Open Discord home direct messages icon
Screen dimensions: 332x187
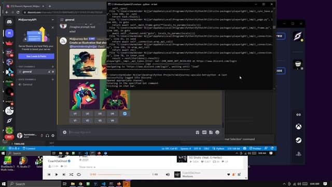coord(9,22)
